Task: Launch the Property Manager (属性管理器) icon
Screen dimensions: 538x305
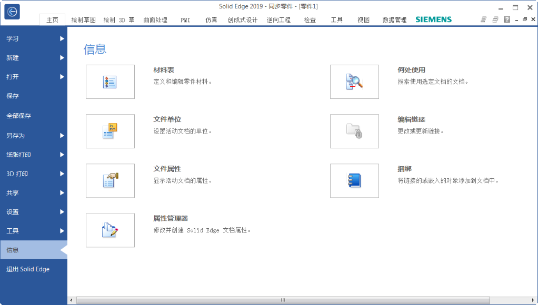Action: coord(110,230)
